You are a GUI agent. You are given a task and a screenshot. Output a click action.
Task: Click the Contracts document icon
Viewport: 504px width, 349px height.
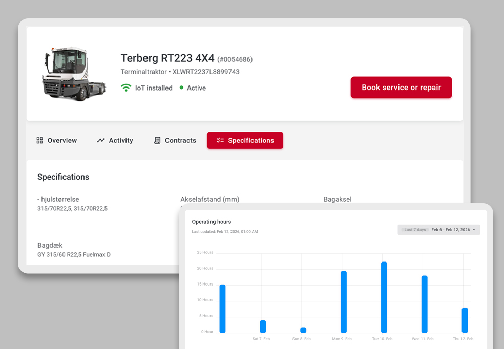[157, 140]
